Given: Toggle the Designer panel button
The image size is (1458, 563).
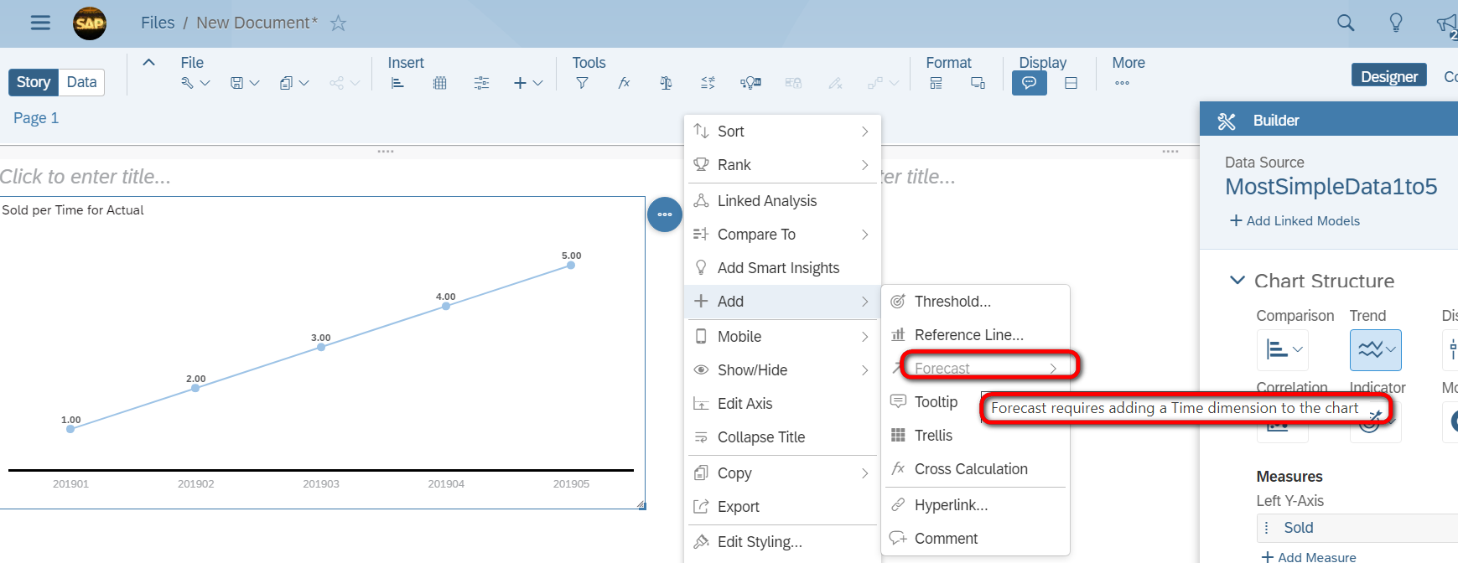Looking at the screenshot, I should click(1388, 76).
